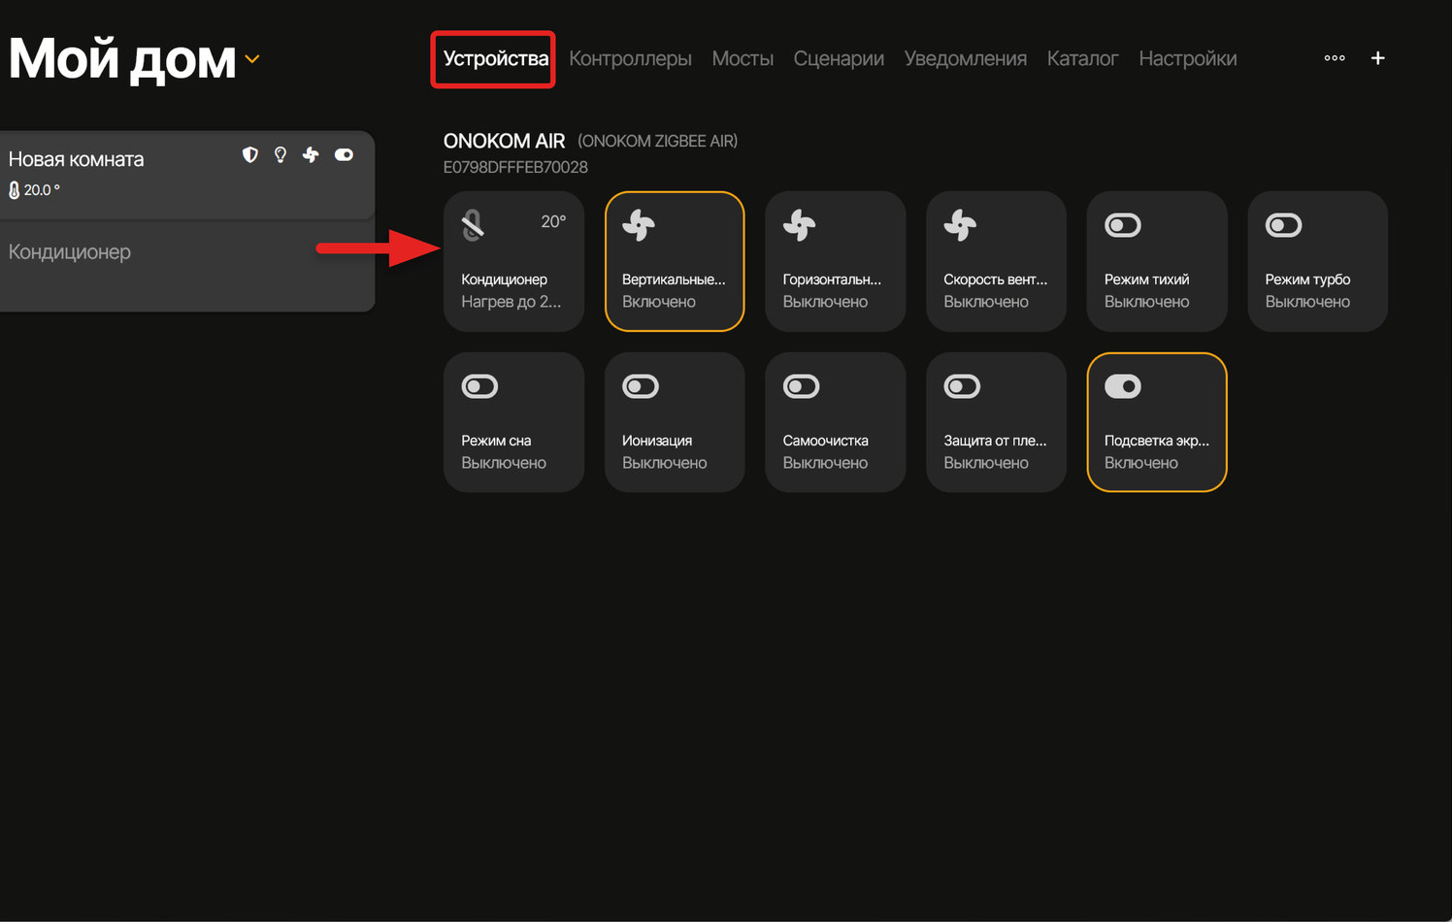Image resolution: width=1452 pixels, height=922 pixels.
Task: Click the ONOKOM AIR device title
Action: [504, 141]
